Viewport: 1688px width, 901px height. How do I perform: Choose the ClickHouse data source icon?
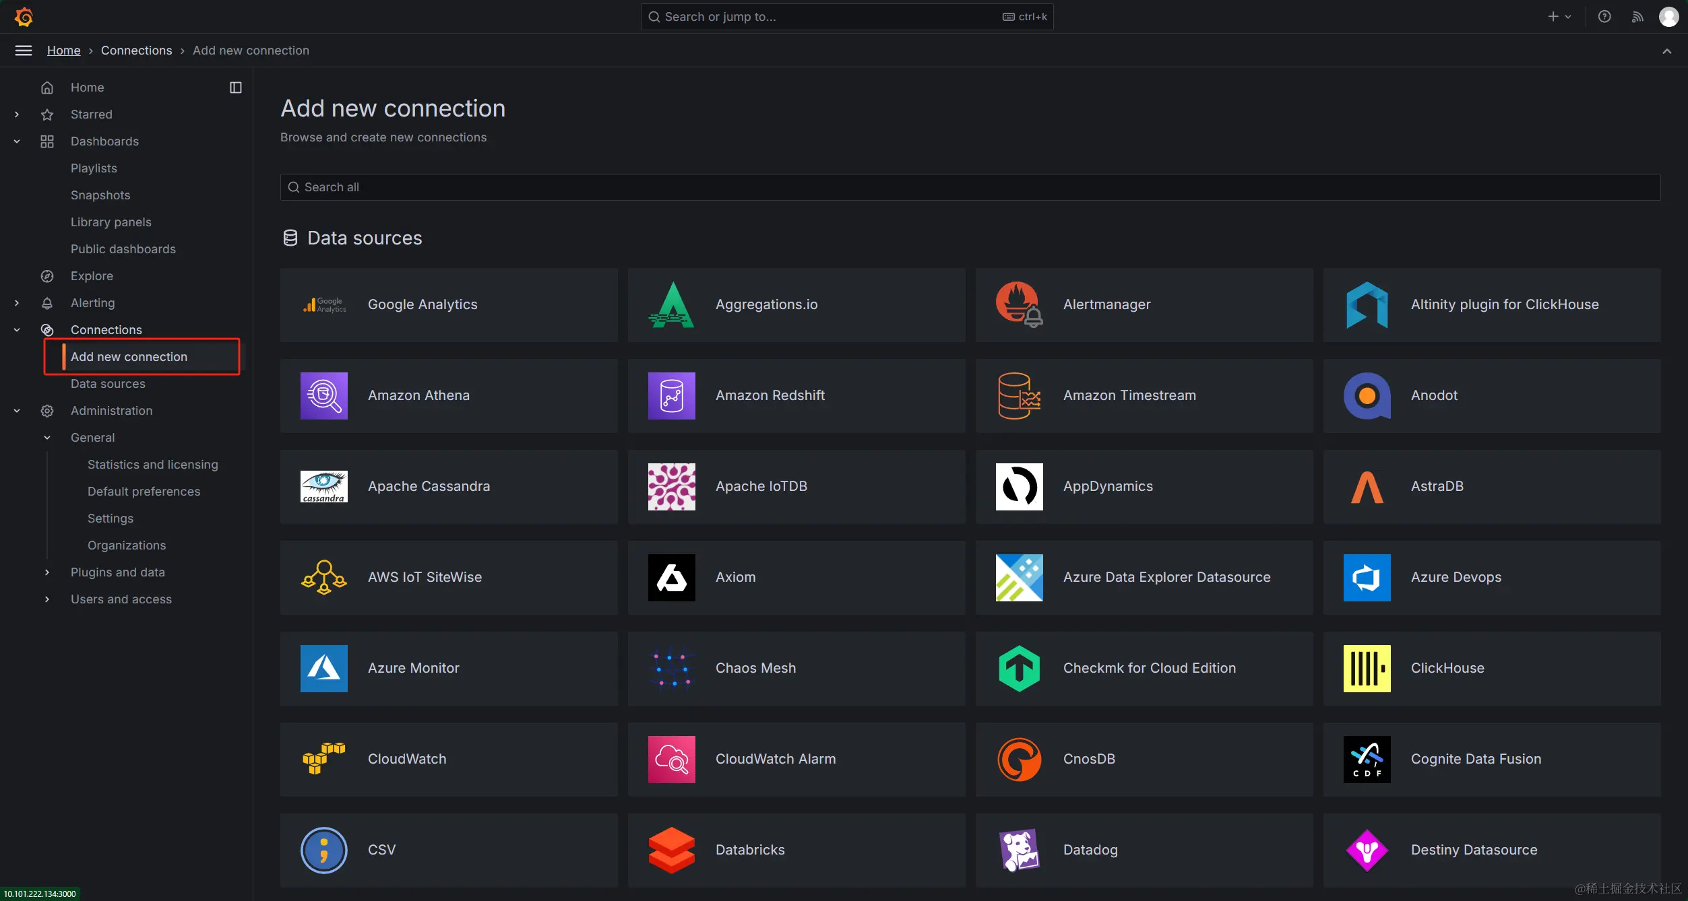[1367, 669]
